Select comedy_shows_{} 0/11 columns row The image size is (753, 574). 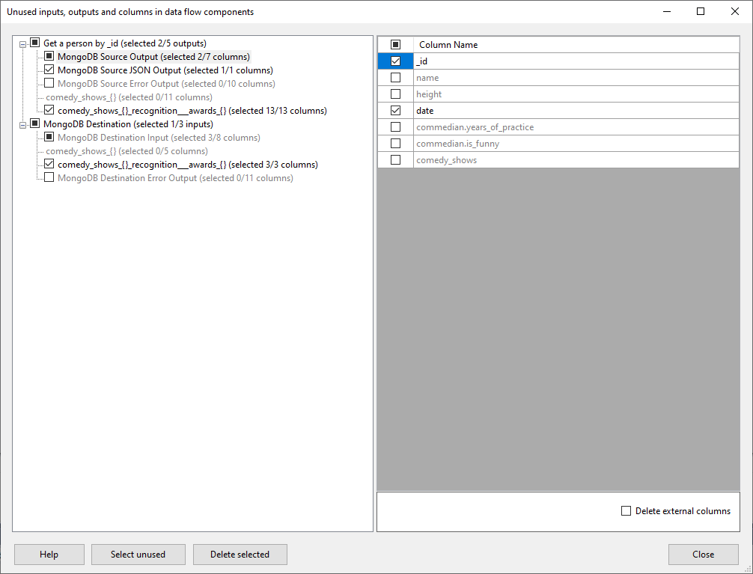click(129, 97)
